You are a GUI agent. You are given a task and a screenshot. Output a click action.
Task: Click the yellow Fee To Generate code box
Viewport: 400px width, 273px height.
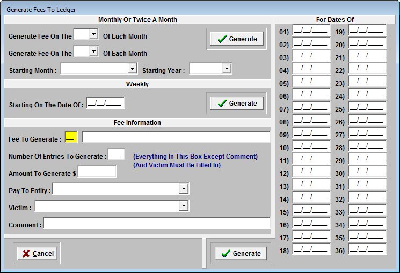[x=71, y=138]
